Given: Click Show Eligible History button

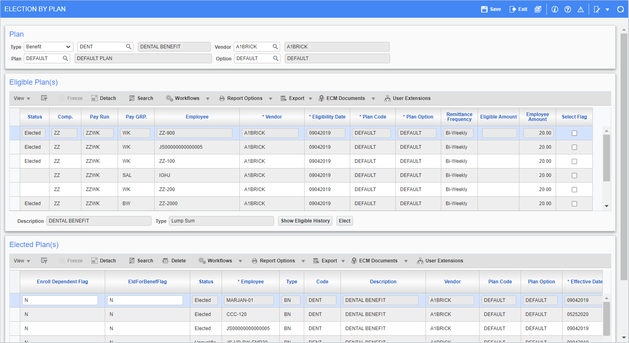Looking at the screenshot, I should 305,221.
